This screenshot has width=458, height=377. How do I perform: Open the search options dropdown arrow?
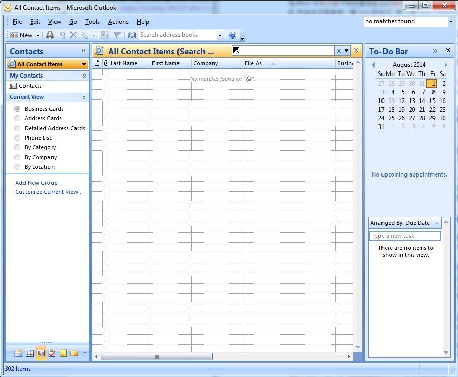[x=346, y=51]
